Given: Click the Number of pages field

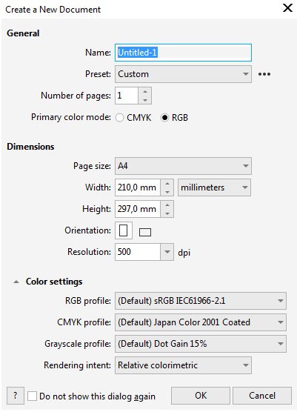Looking at the screenshot, I should pos(127,96).
